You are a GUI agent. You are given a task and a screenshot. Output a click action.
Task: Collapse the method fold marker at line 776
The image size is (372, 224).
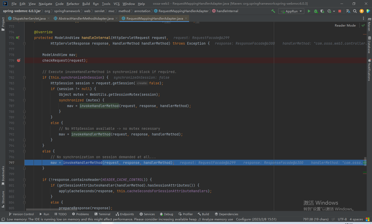pyautogui.click(x=24, y=43)
